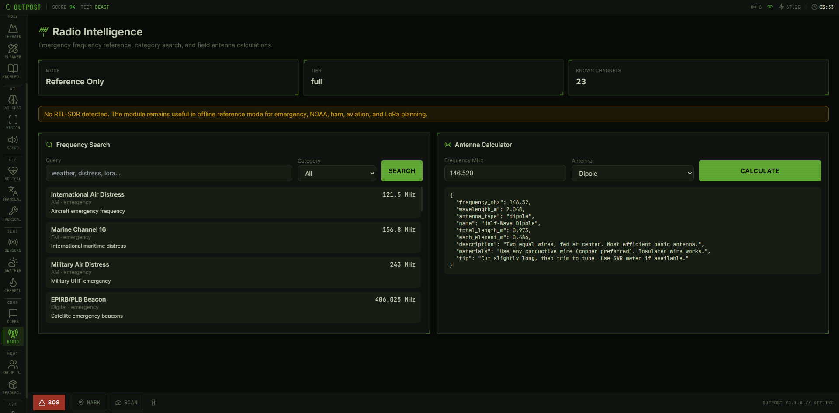Image resolution: width=839 pixels, height=413 pixels.
Task: Trigger the red SOS button
Action: click(x=49, y=403)
